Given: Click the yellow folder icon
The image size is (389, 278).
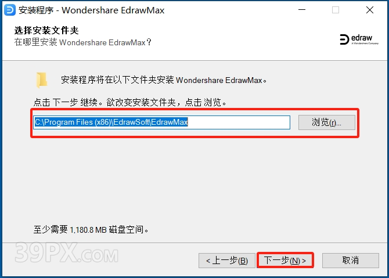Looking at the screenshot, I should pos(42,80).
